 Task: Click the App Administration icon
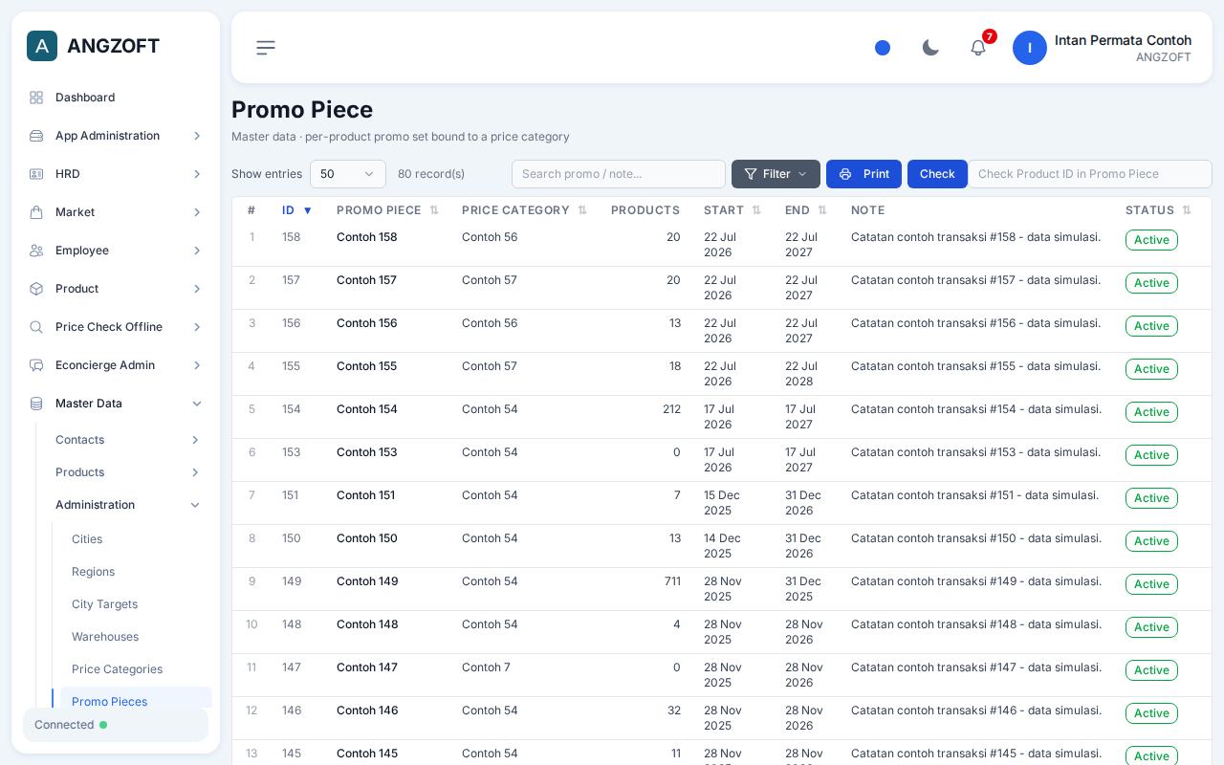tap(36, 136)
